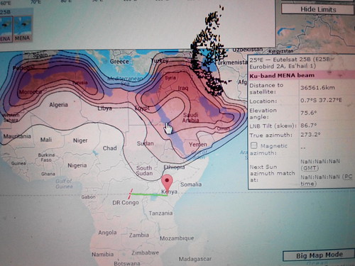
Task: Click the Algeria label on map
Action: click(x=58, y=104)
